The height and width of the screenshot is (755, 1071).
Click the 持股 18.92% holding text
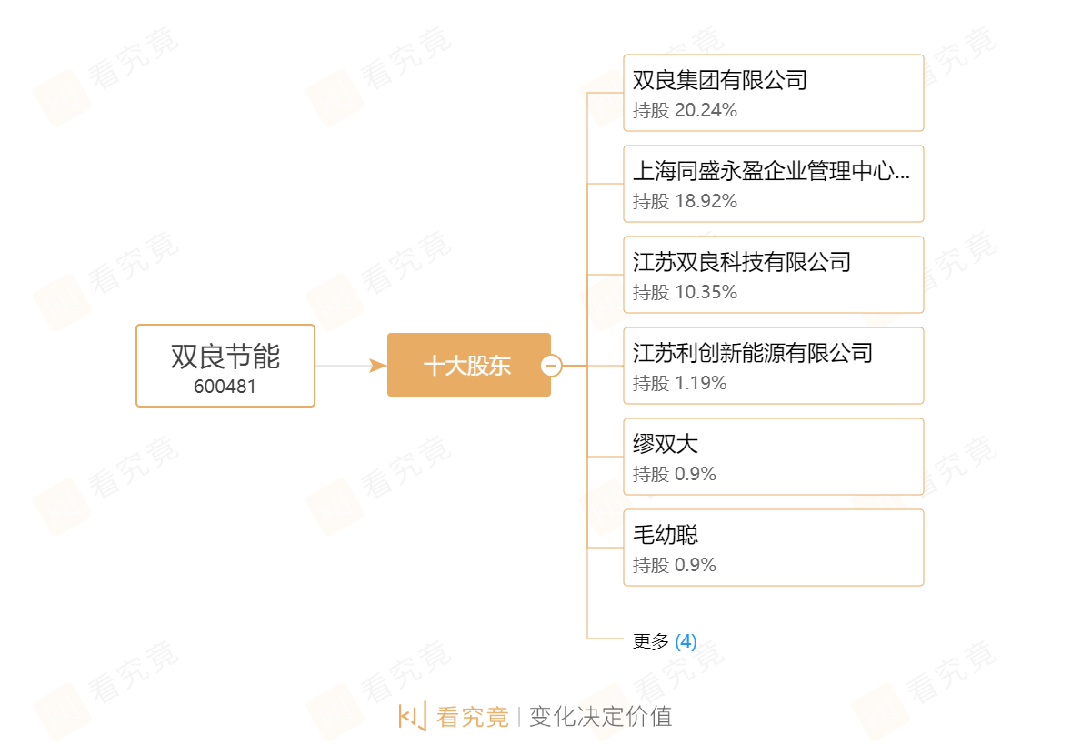click(x=685, y=202)
